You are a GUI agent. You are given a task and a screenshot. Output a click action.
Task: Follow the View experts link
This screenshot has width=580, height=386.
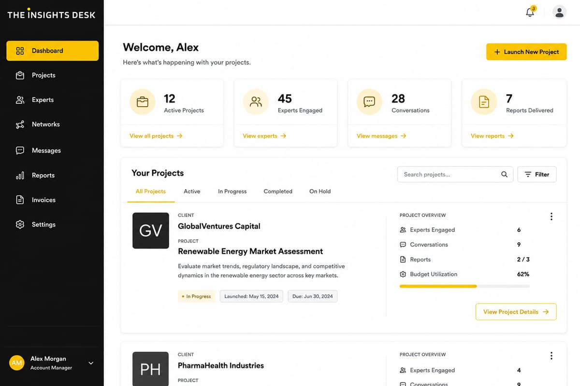point(264,136)
